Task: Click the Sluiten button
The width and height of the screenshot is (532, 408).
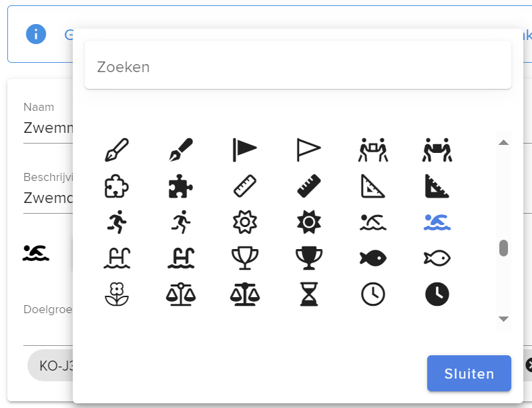Action: pos(469,373)
